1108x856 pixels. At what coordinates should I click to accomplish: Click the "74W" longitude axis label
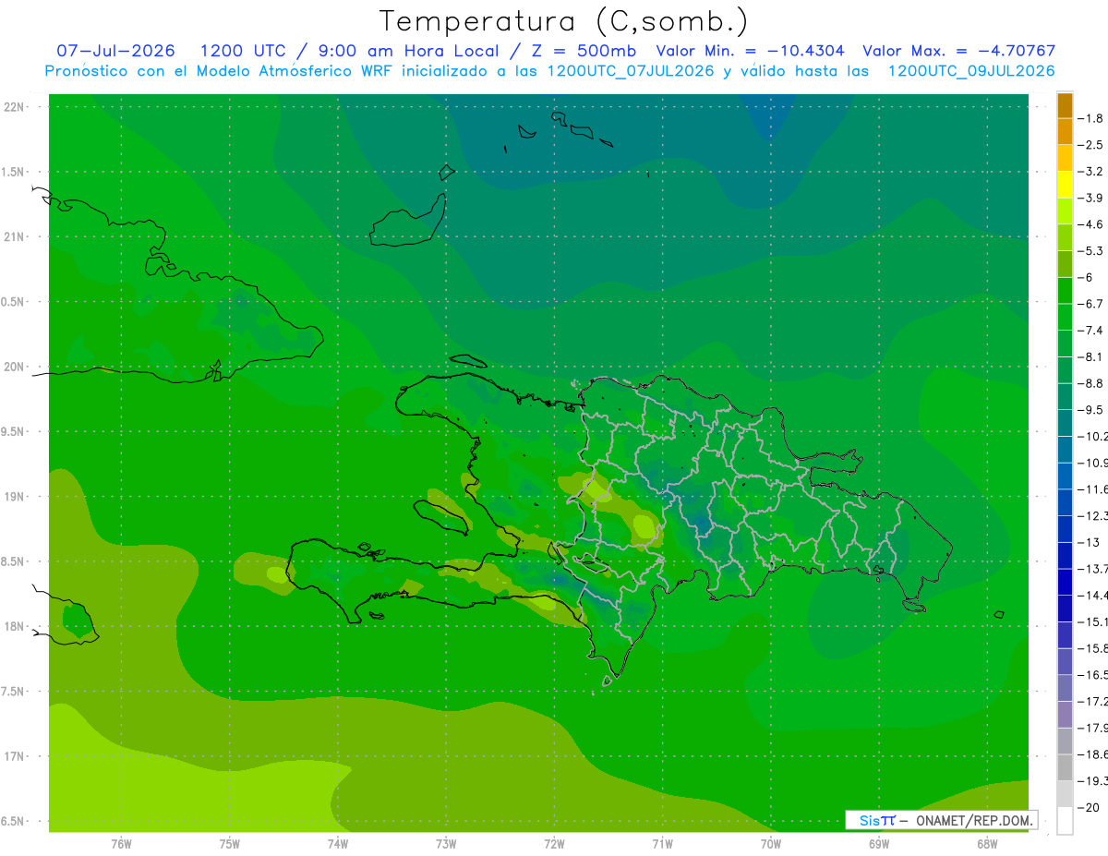(x=337, y=844)
